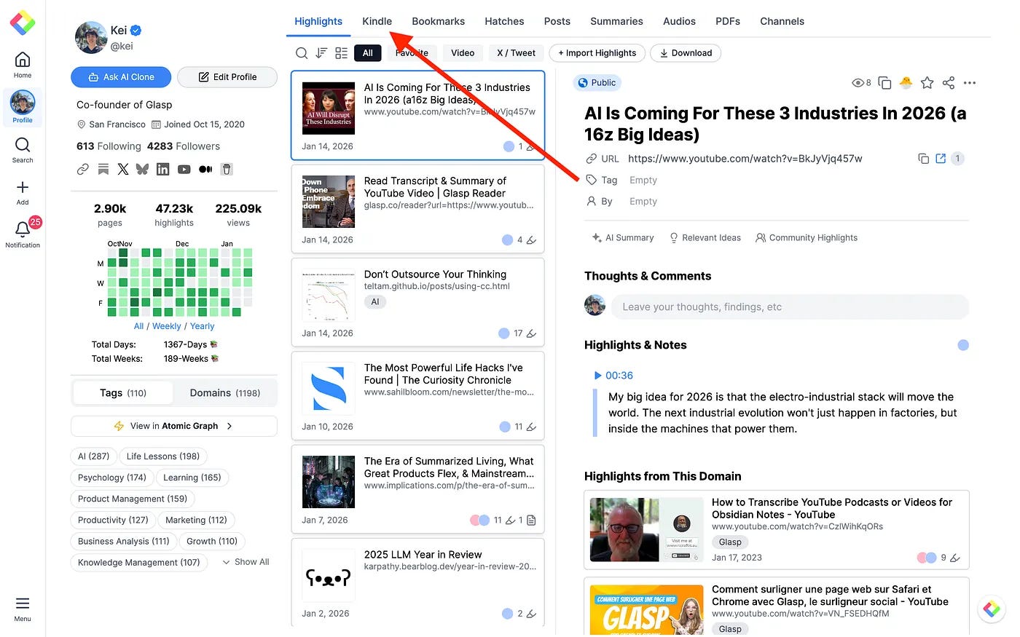The width and height of the screenshot is (1020, 637).
Task: Open the Bluesky butterfly profile icon
Action: 142,169
